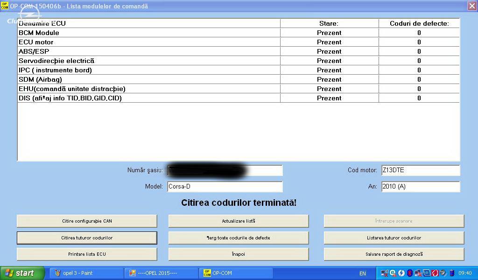
Task: Click 'Prezent' status of EHU row
Action: click(329, 89)
